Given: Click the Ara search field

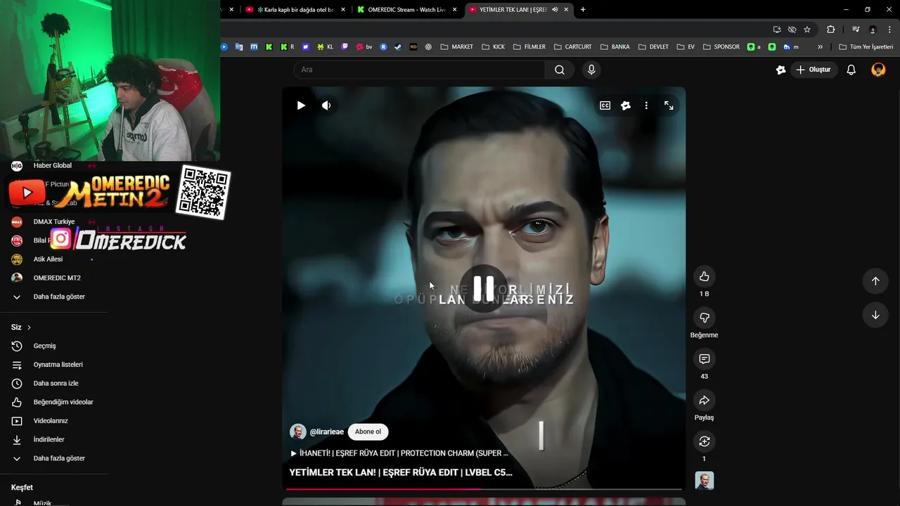Looking at the screenshot, I should coord(420,70).
